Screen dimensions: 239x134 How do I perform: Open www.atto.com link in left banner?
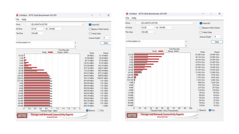[52, 117]
